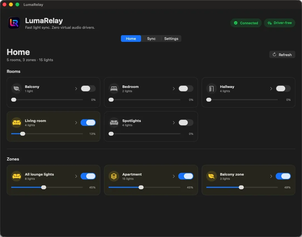
Task: Disable the All lounge lights zone
Action: [x=88, y=176]
